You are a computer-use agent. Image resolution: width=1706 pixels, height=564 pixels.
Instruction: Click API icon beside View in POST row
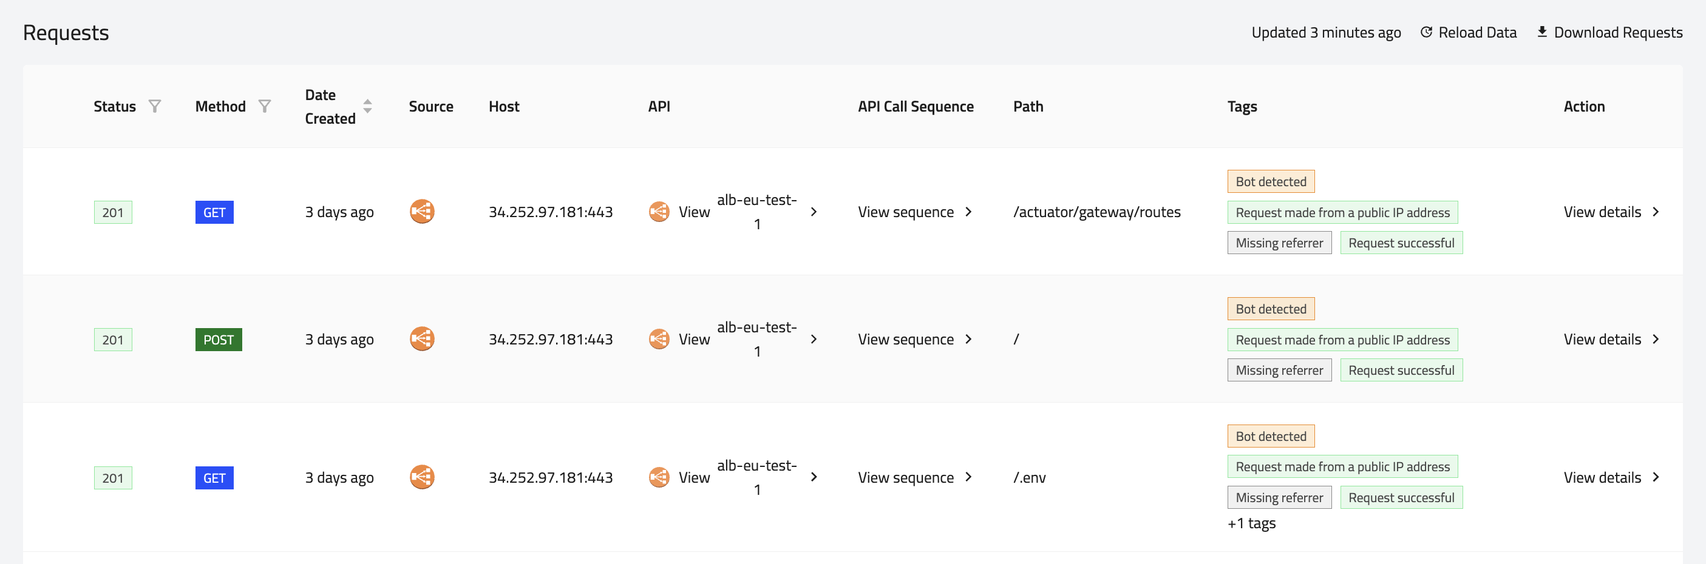pos(659,339)
